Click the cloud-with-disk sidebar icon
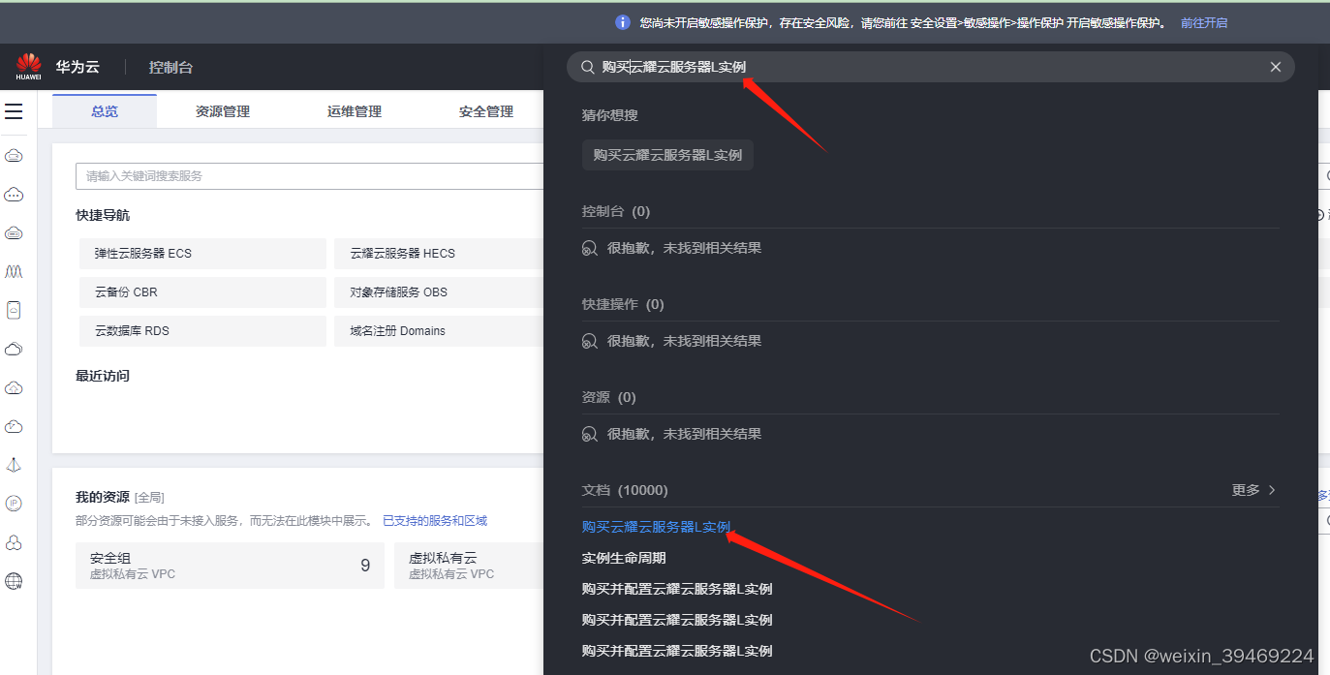The image size is (1330, 675). click(14, 233)
